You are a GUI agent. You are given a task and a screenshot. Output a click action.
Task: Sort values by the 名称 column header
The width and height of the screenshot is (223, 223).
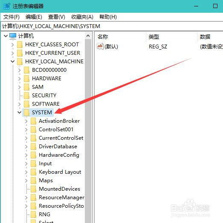pyautogui.click(x=120, y=37)
